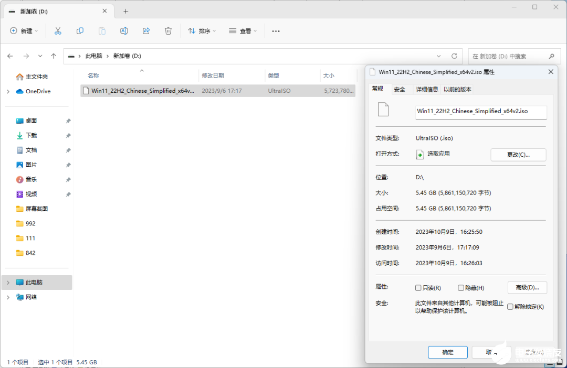Click the Rename icon in toolbar
The image size is (567, 368).
click(124, 31)
